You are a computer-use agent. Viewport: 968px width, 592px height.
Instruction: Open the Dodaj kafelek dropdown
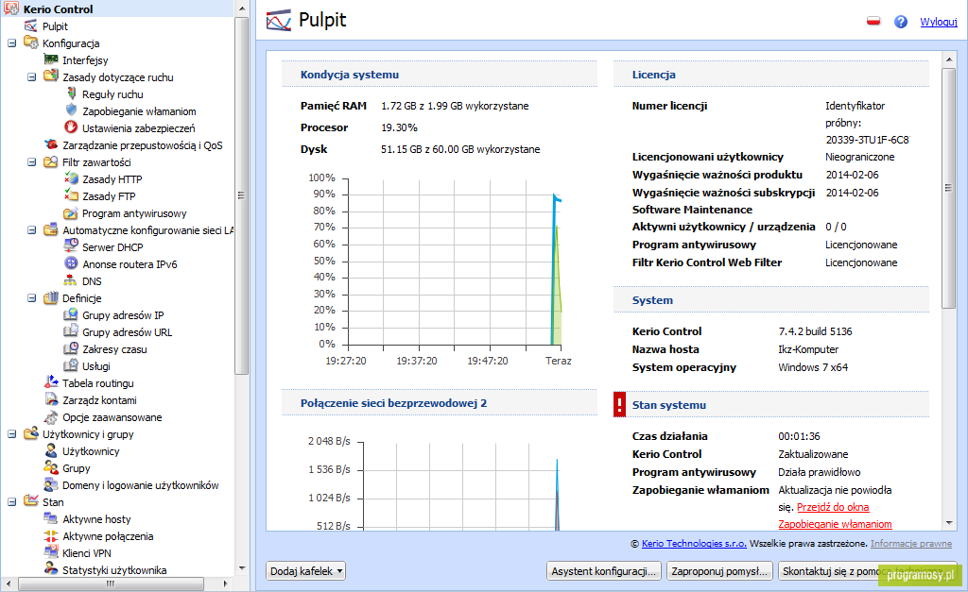305,571
